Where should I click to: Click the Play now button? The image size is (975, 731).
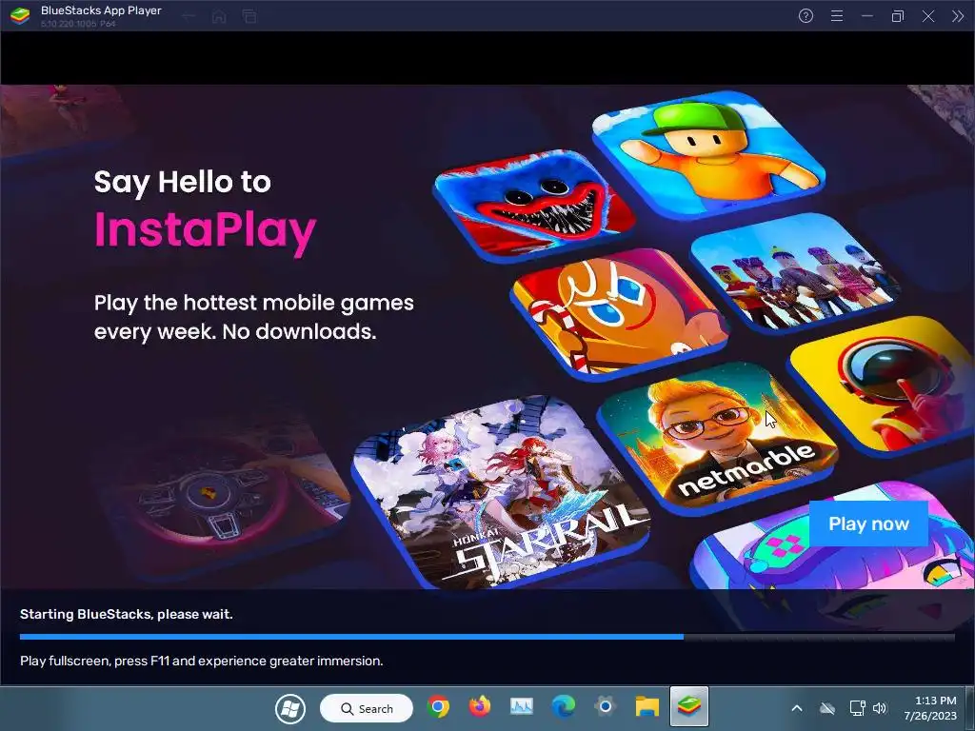click(x=868, y=524)
